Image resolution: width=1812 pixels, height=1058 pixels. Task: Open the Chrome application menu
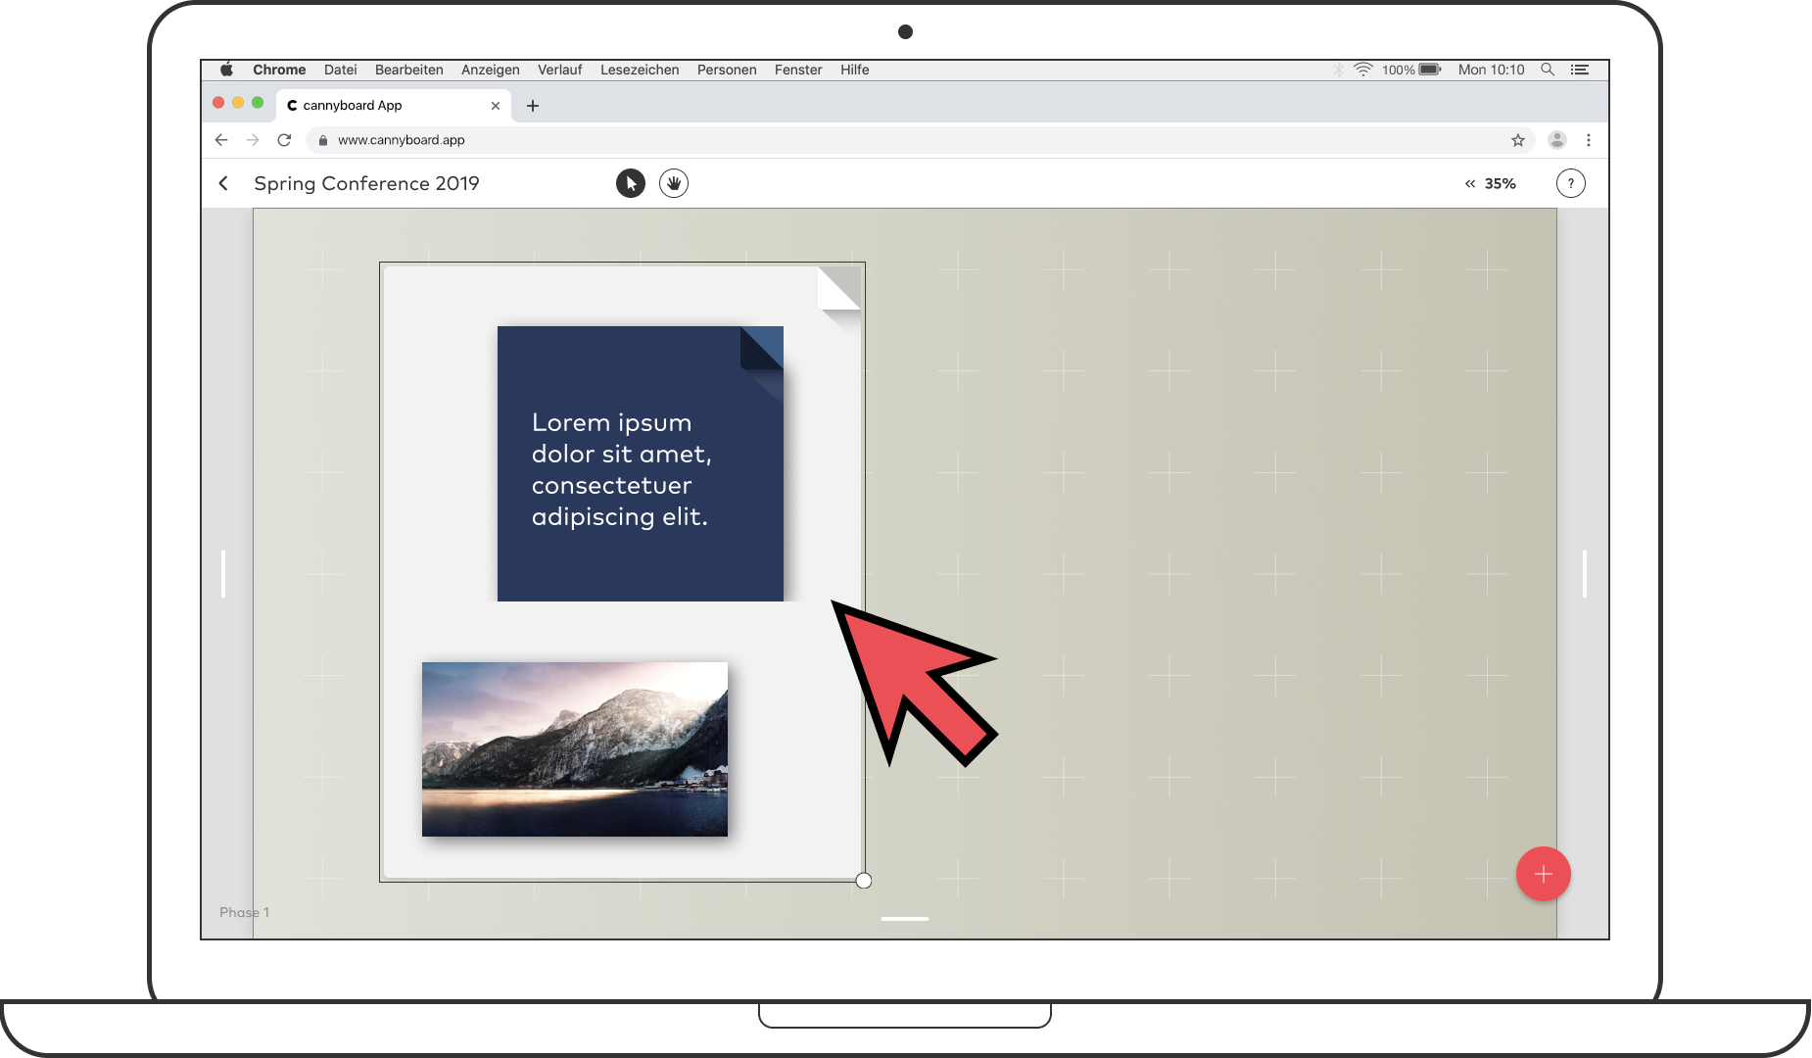[x=279, y=70]
